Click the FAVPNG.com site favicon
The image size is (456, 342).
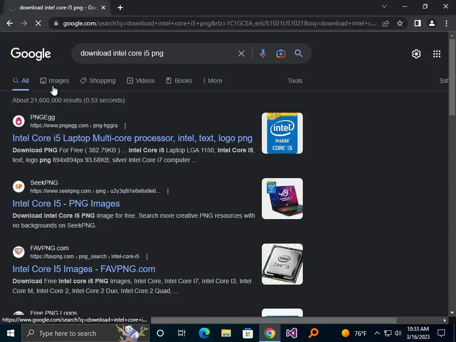(x=19, y=252)
